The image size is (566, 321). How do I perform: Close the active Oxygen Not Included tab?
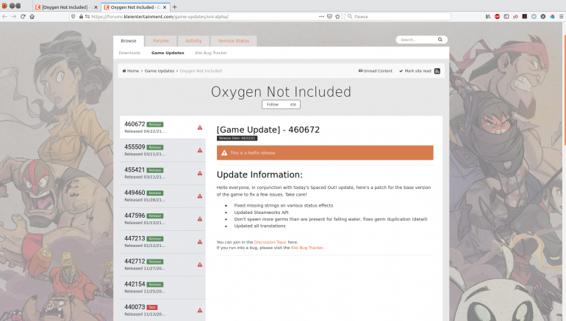pyautogui.click(x=165, y=7)
